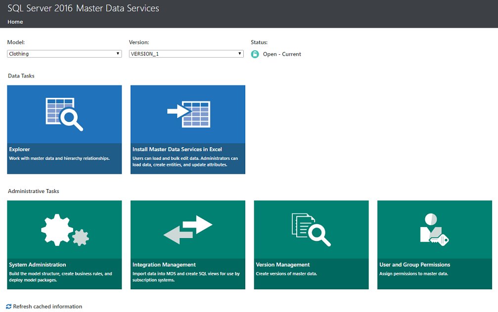This screenshot has height=312, width=498.
Task: Click the 'Administrative Tasks' section heading
Action: [33, 191]
